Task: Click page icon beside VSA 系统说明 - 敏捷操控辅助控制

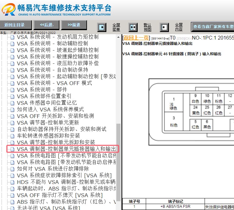Action: pyautogui.click(x=13, y=57)
